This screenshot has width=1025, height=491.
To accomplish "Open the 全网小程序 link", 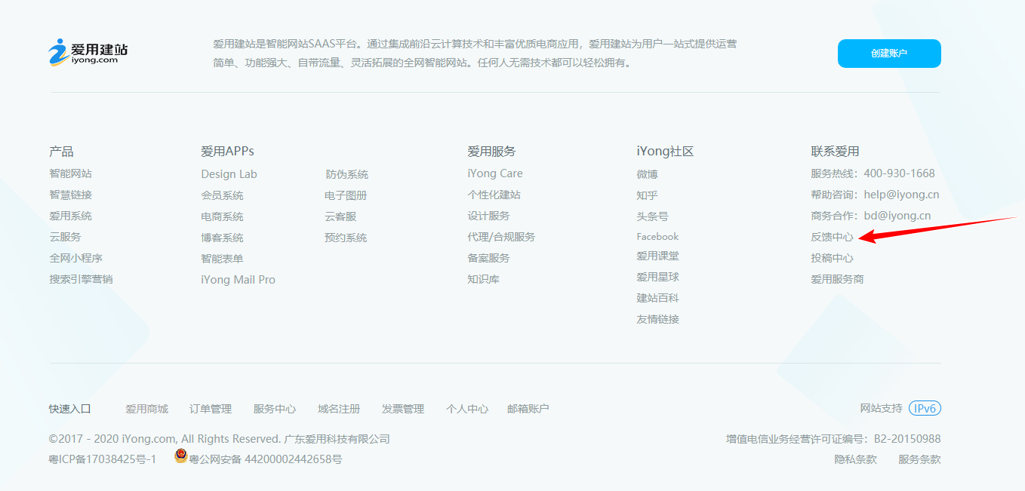I will [76, 258].
